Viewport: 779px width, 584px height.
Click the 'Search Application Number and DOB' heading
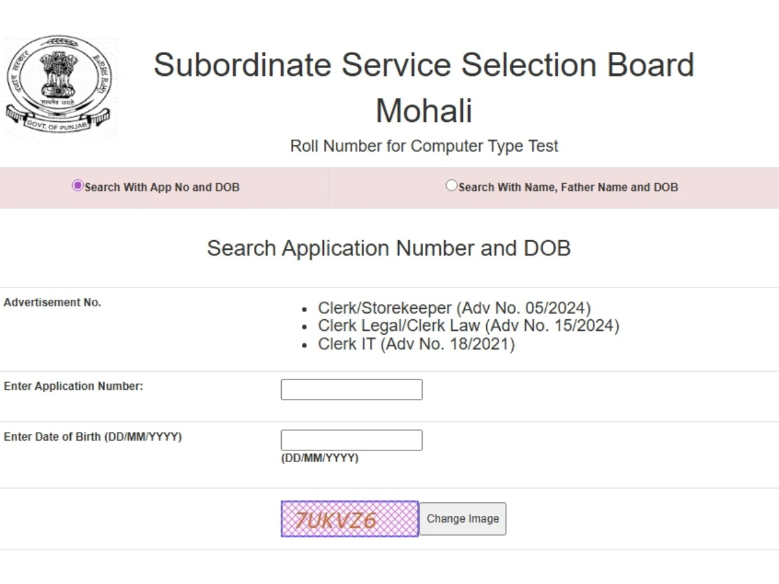tap(389, 248)
